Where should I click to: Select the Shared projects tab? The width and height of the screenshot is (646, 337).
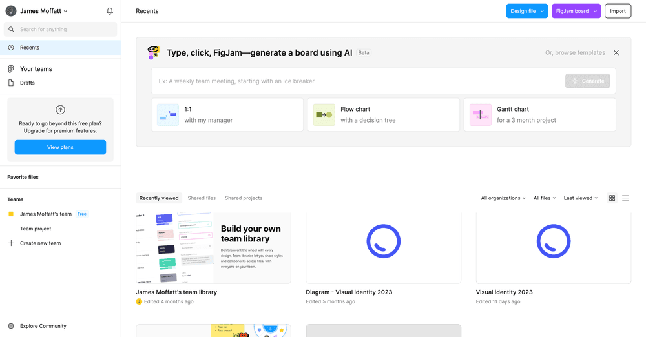click(x=244, y=198)
